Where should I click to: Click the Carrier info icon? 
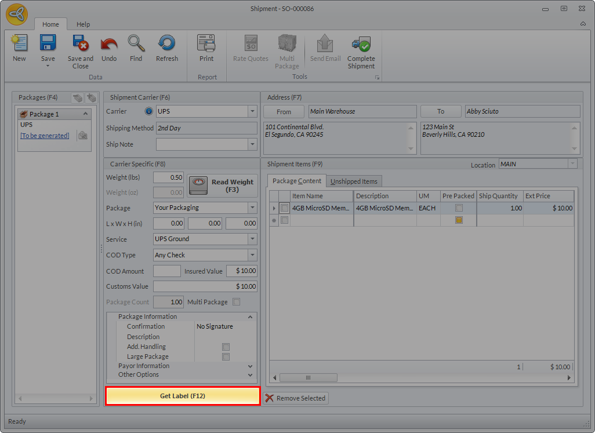pos(148,111)
